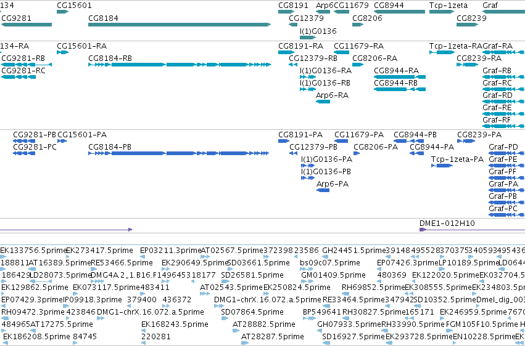Click the DME1-012H10 clone label
Screen dimensions: 525x346
pos(447,223)
